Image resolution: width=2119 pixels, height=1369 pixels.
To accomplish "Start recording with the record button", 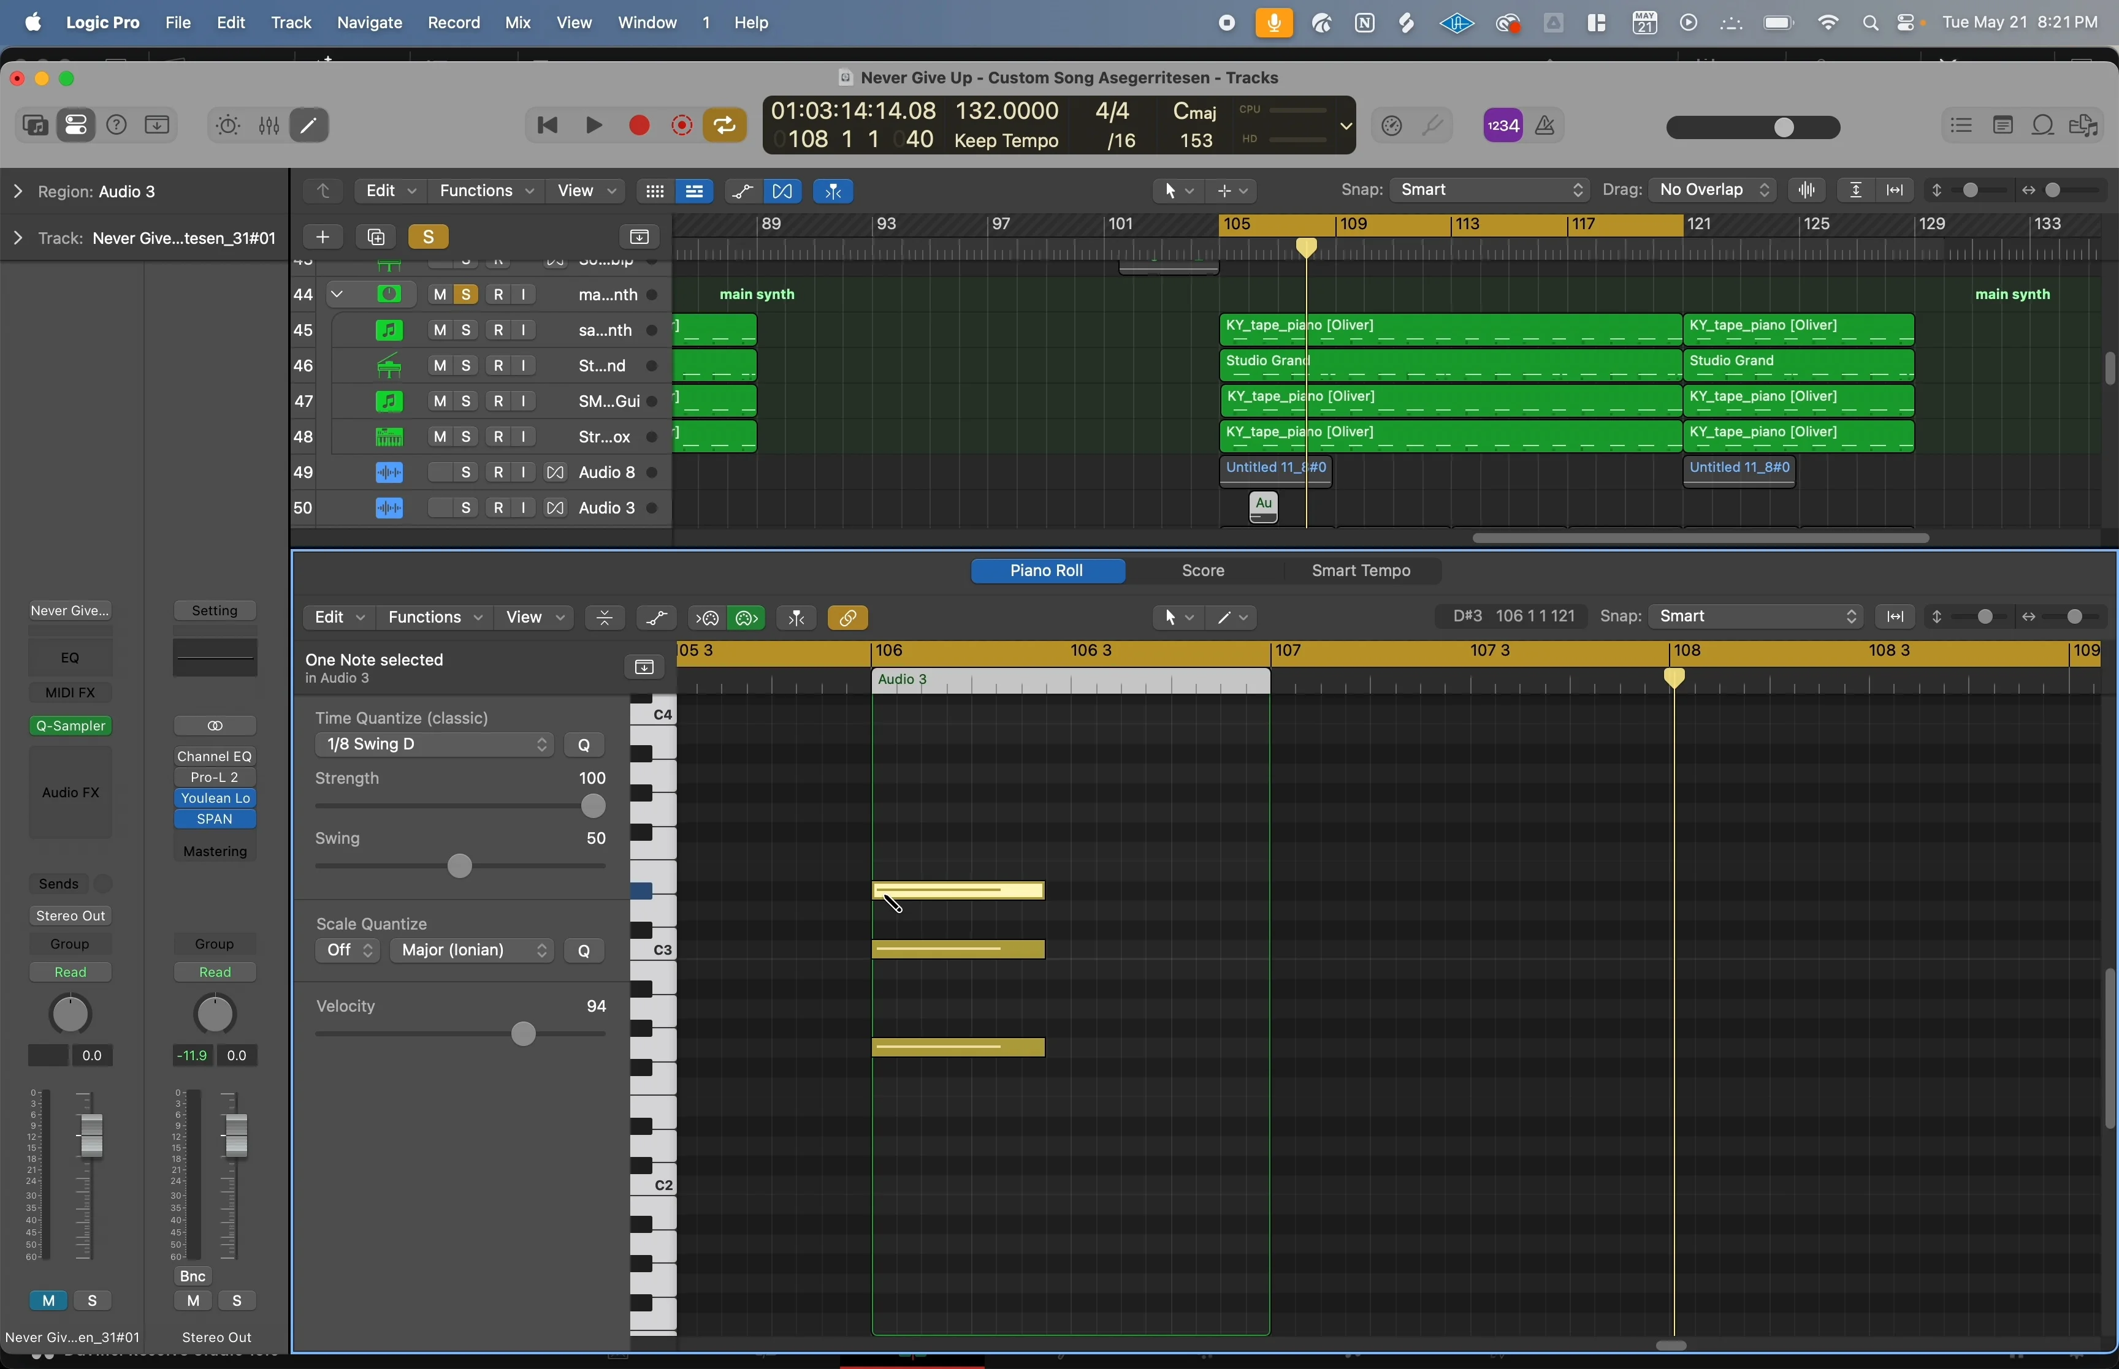I will [x=640, y=126].
